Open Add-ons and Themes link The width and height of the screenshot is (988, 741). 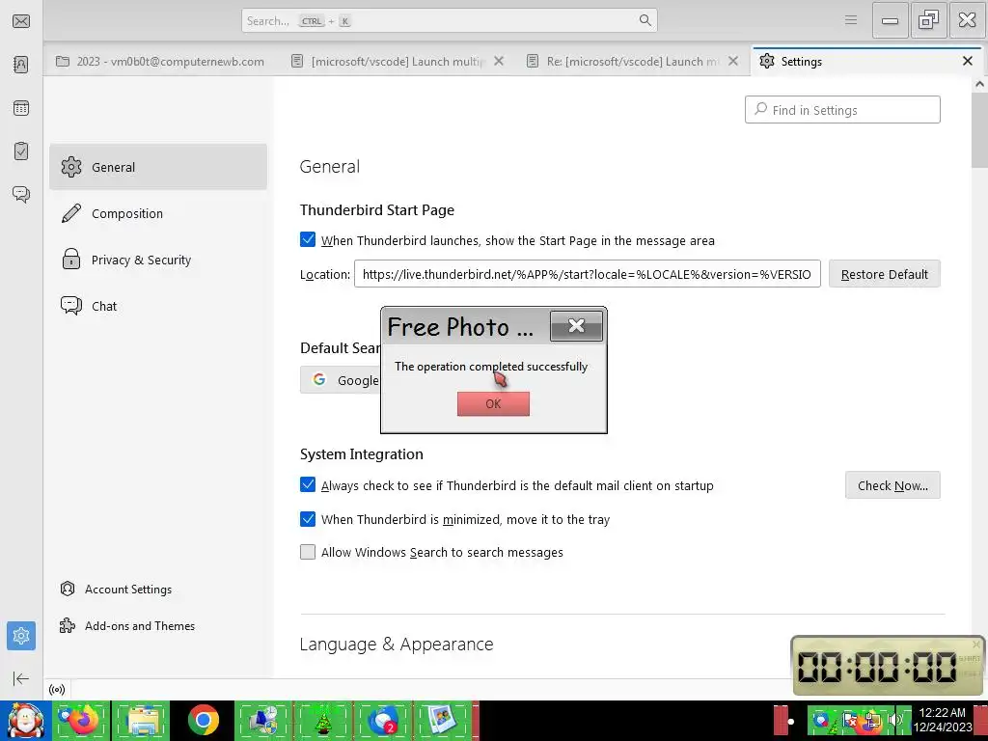tap(127, 625)
